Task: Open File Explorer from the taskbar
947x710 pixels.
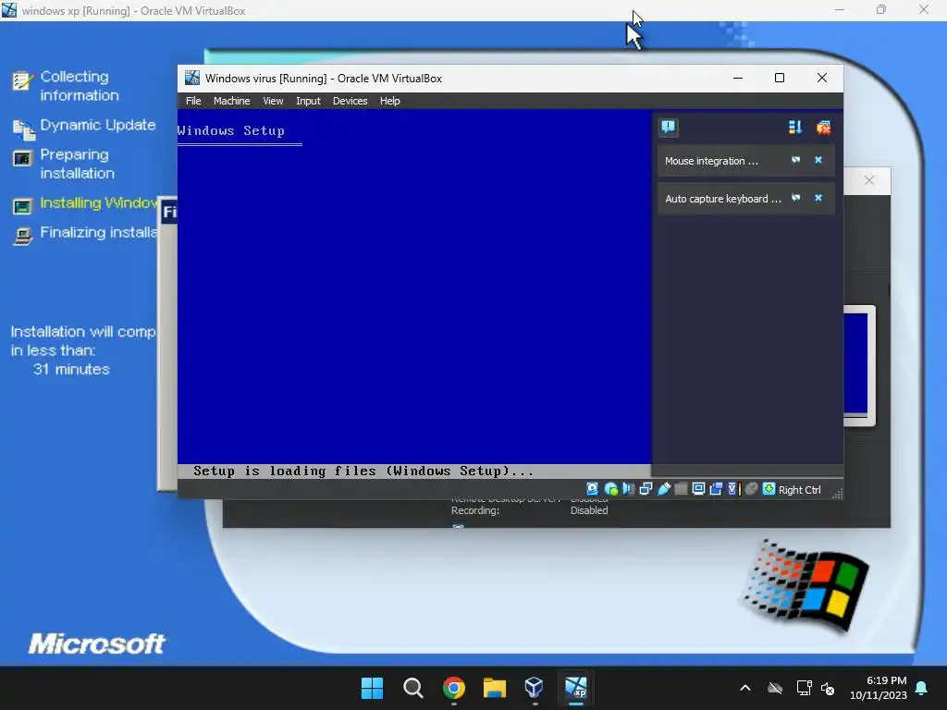Action: [494, 688]
